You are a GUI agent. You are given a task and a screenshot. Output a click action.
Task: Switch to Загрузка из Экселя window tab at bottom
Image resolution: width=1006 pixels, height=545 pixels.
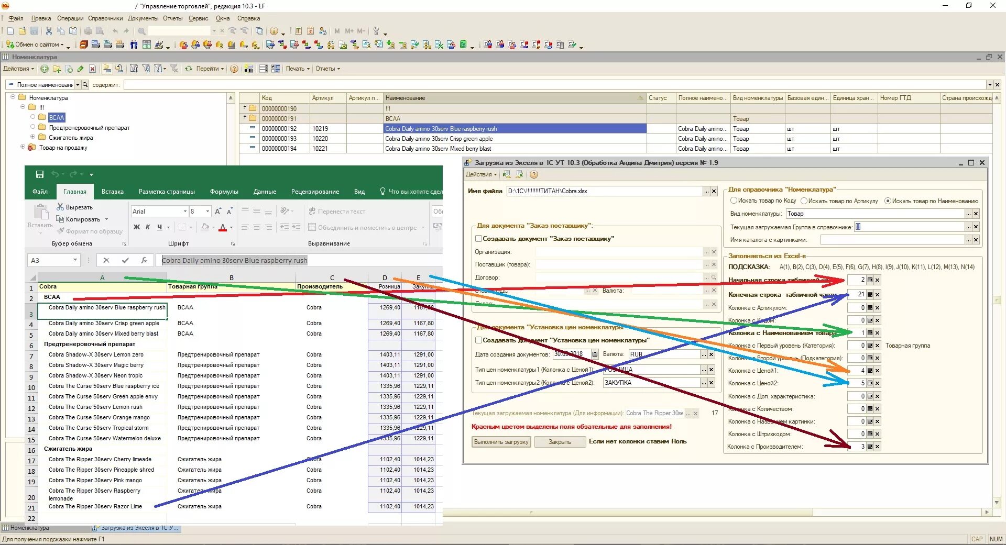pos(136,528)
